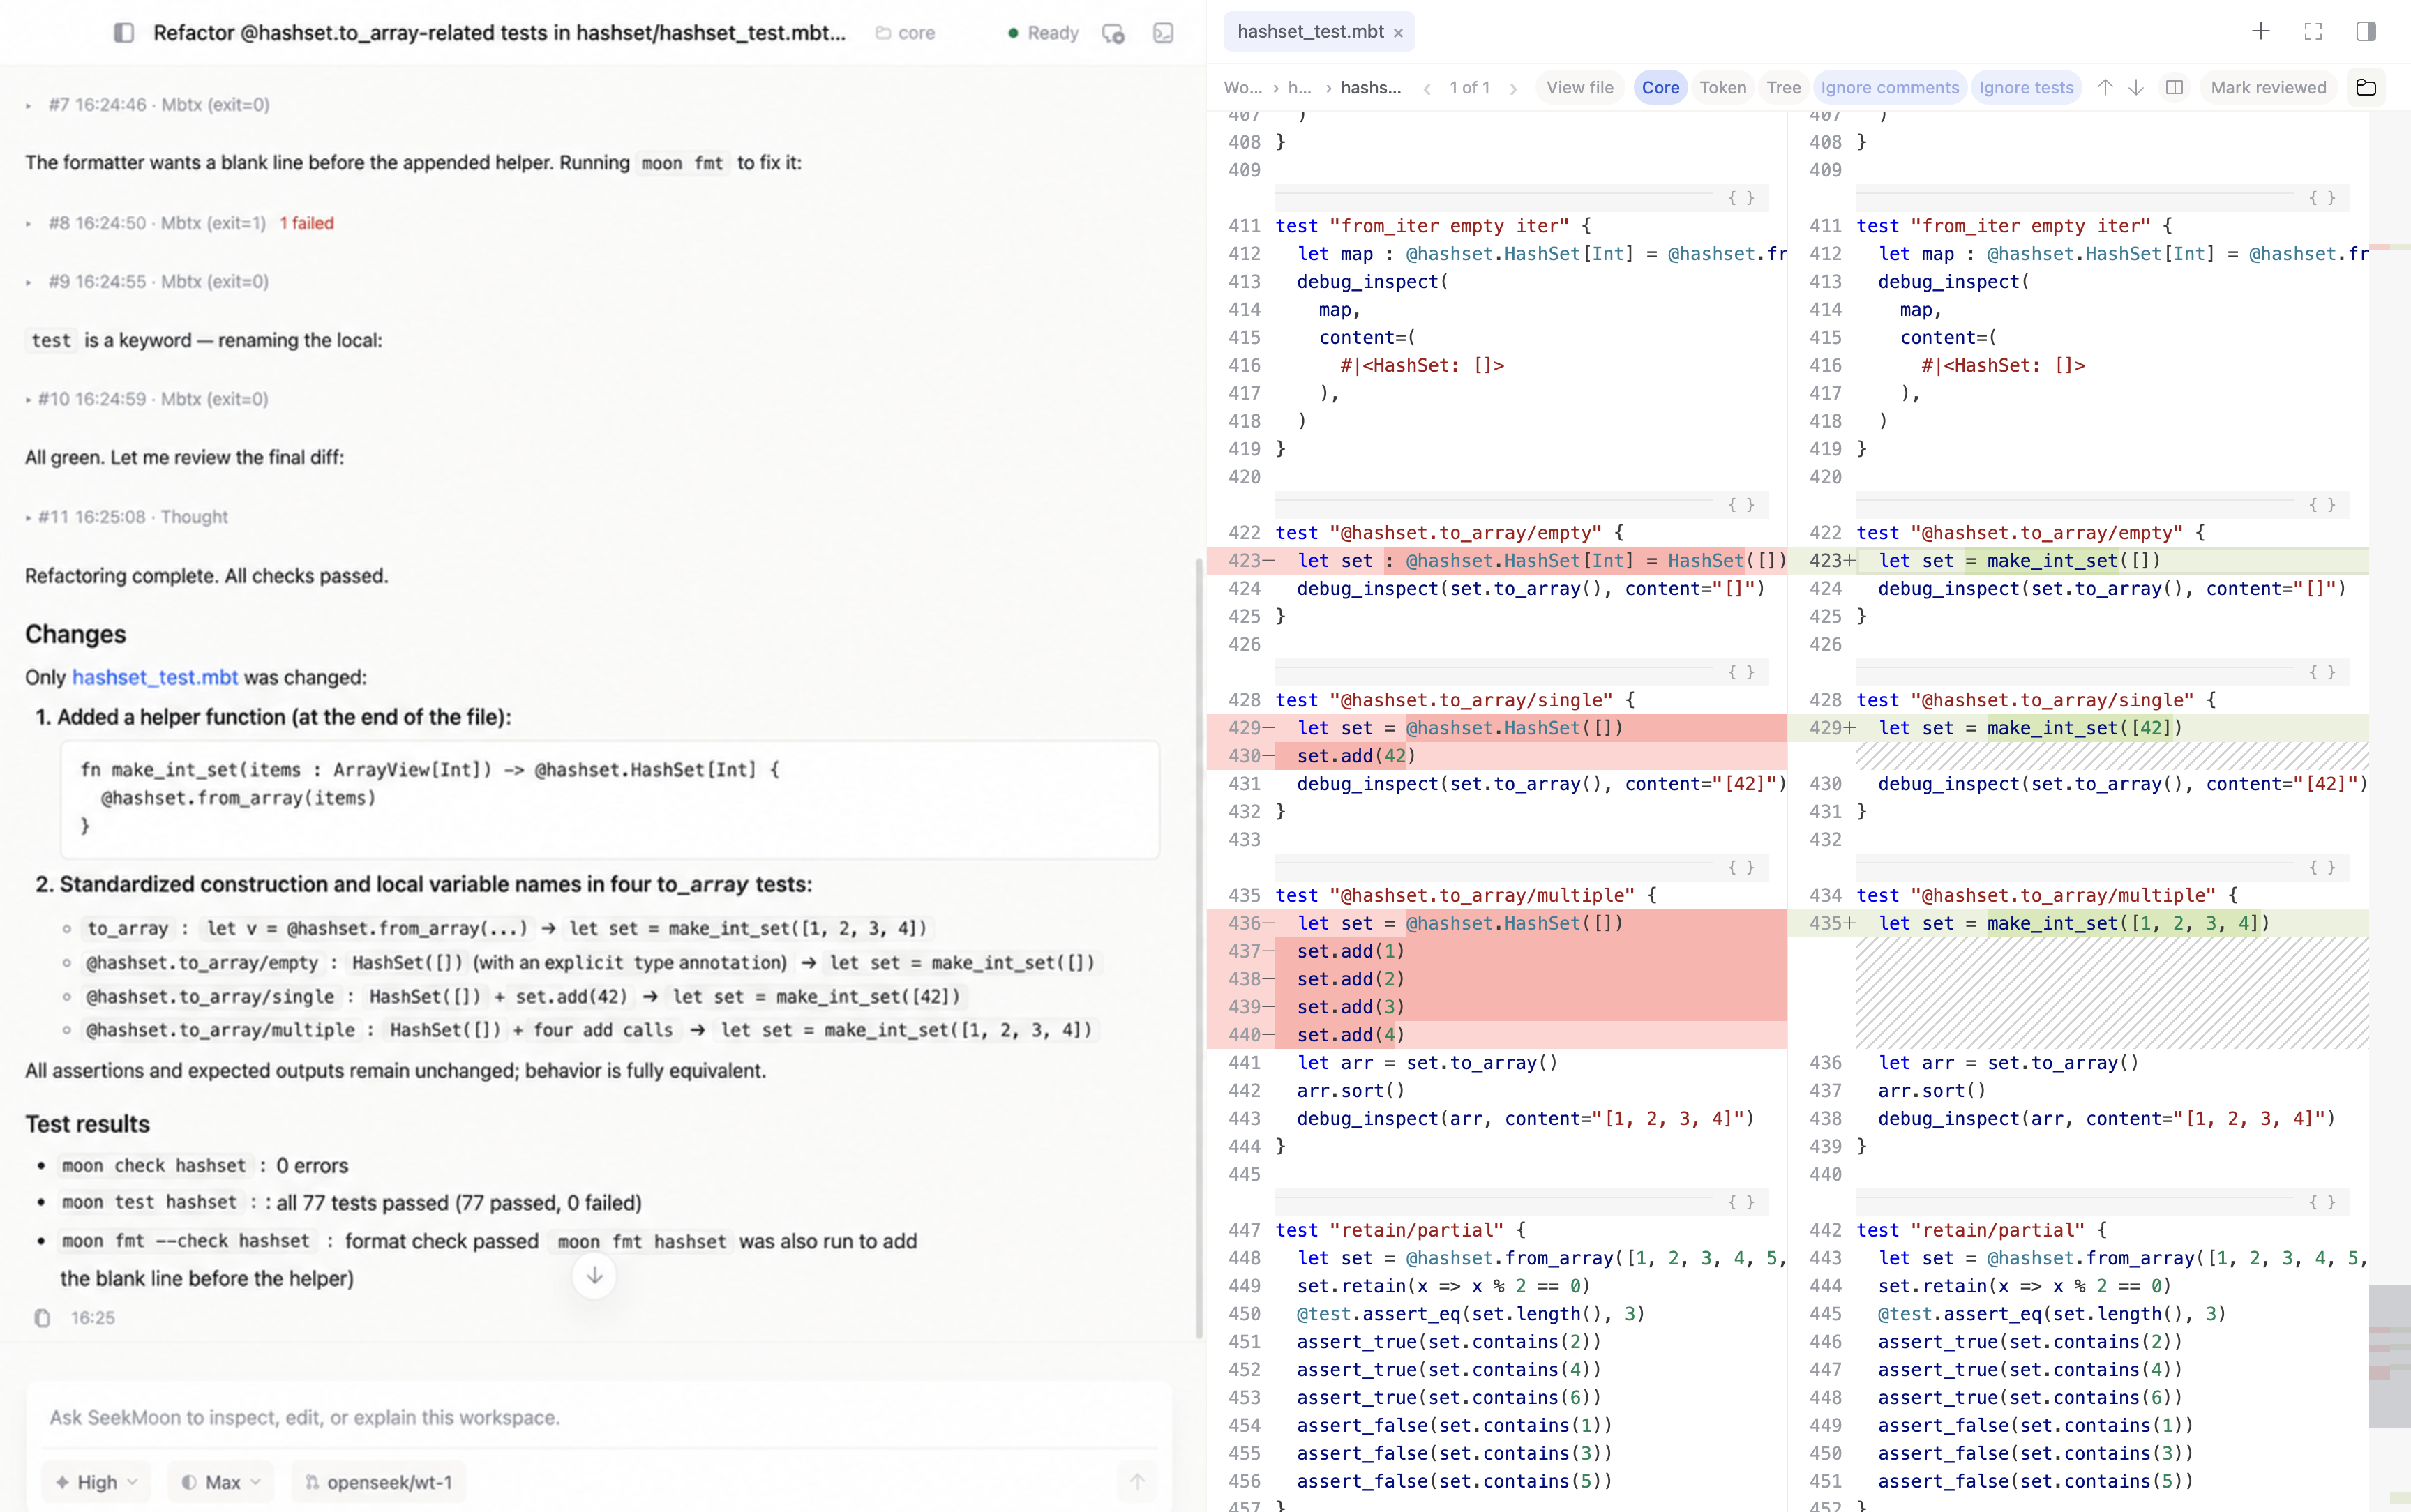Expand step #9 Mbtx entry
Viewport: 2411px width, 1512px height.
[148, 282]
